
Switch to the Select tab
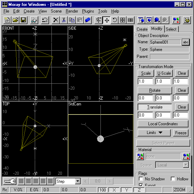coord(171,29)
